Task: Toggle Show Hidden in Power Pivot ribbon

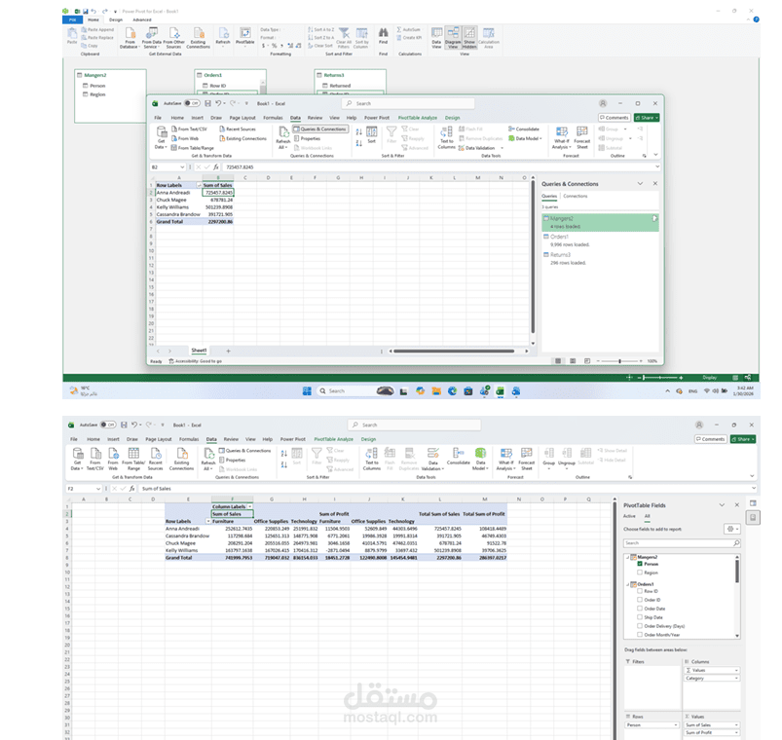Action: (x=469, y=38)
